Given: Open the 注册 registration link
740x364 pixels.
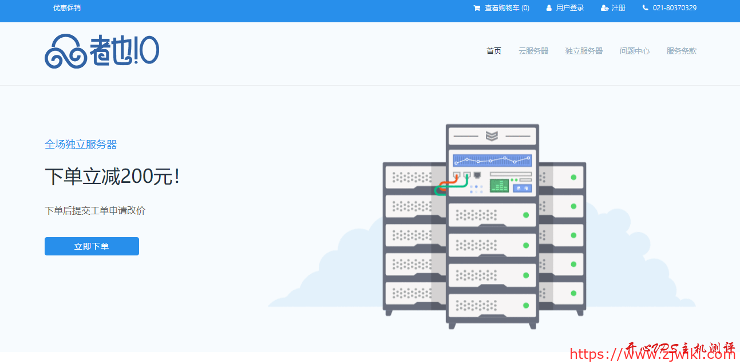Looking at the screenshot, I should coord(619,8).
